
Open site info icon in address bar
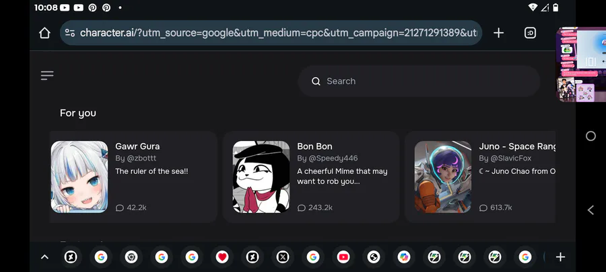point(70,33)
